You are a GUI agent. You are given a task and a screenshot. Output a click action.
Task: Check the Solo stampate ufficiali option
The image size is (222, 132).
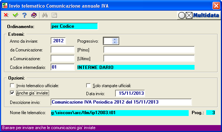point(88,85)
